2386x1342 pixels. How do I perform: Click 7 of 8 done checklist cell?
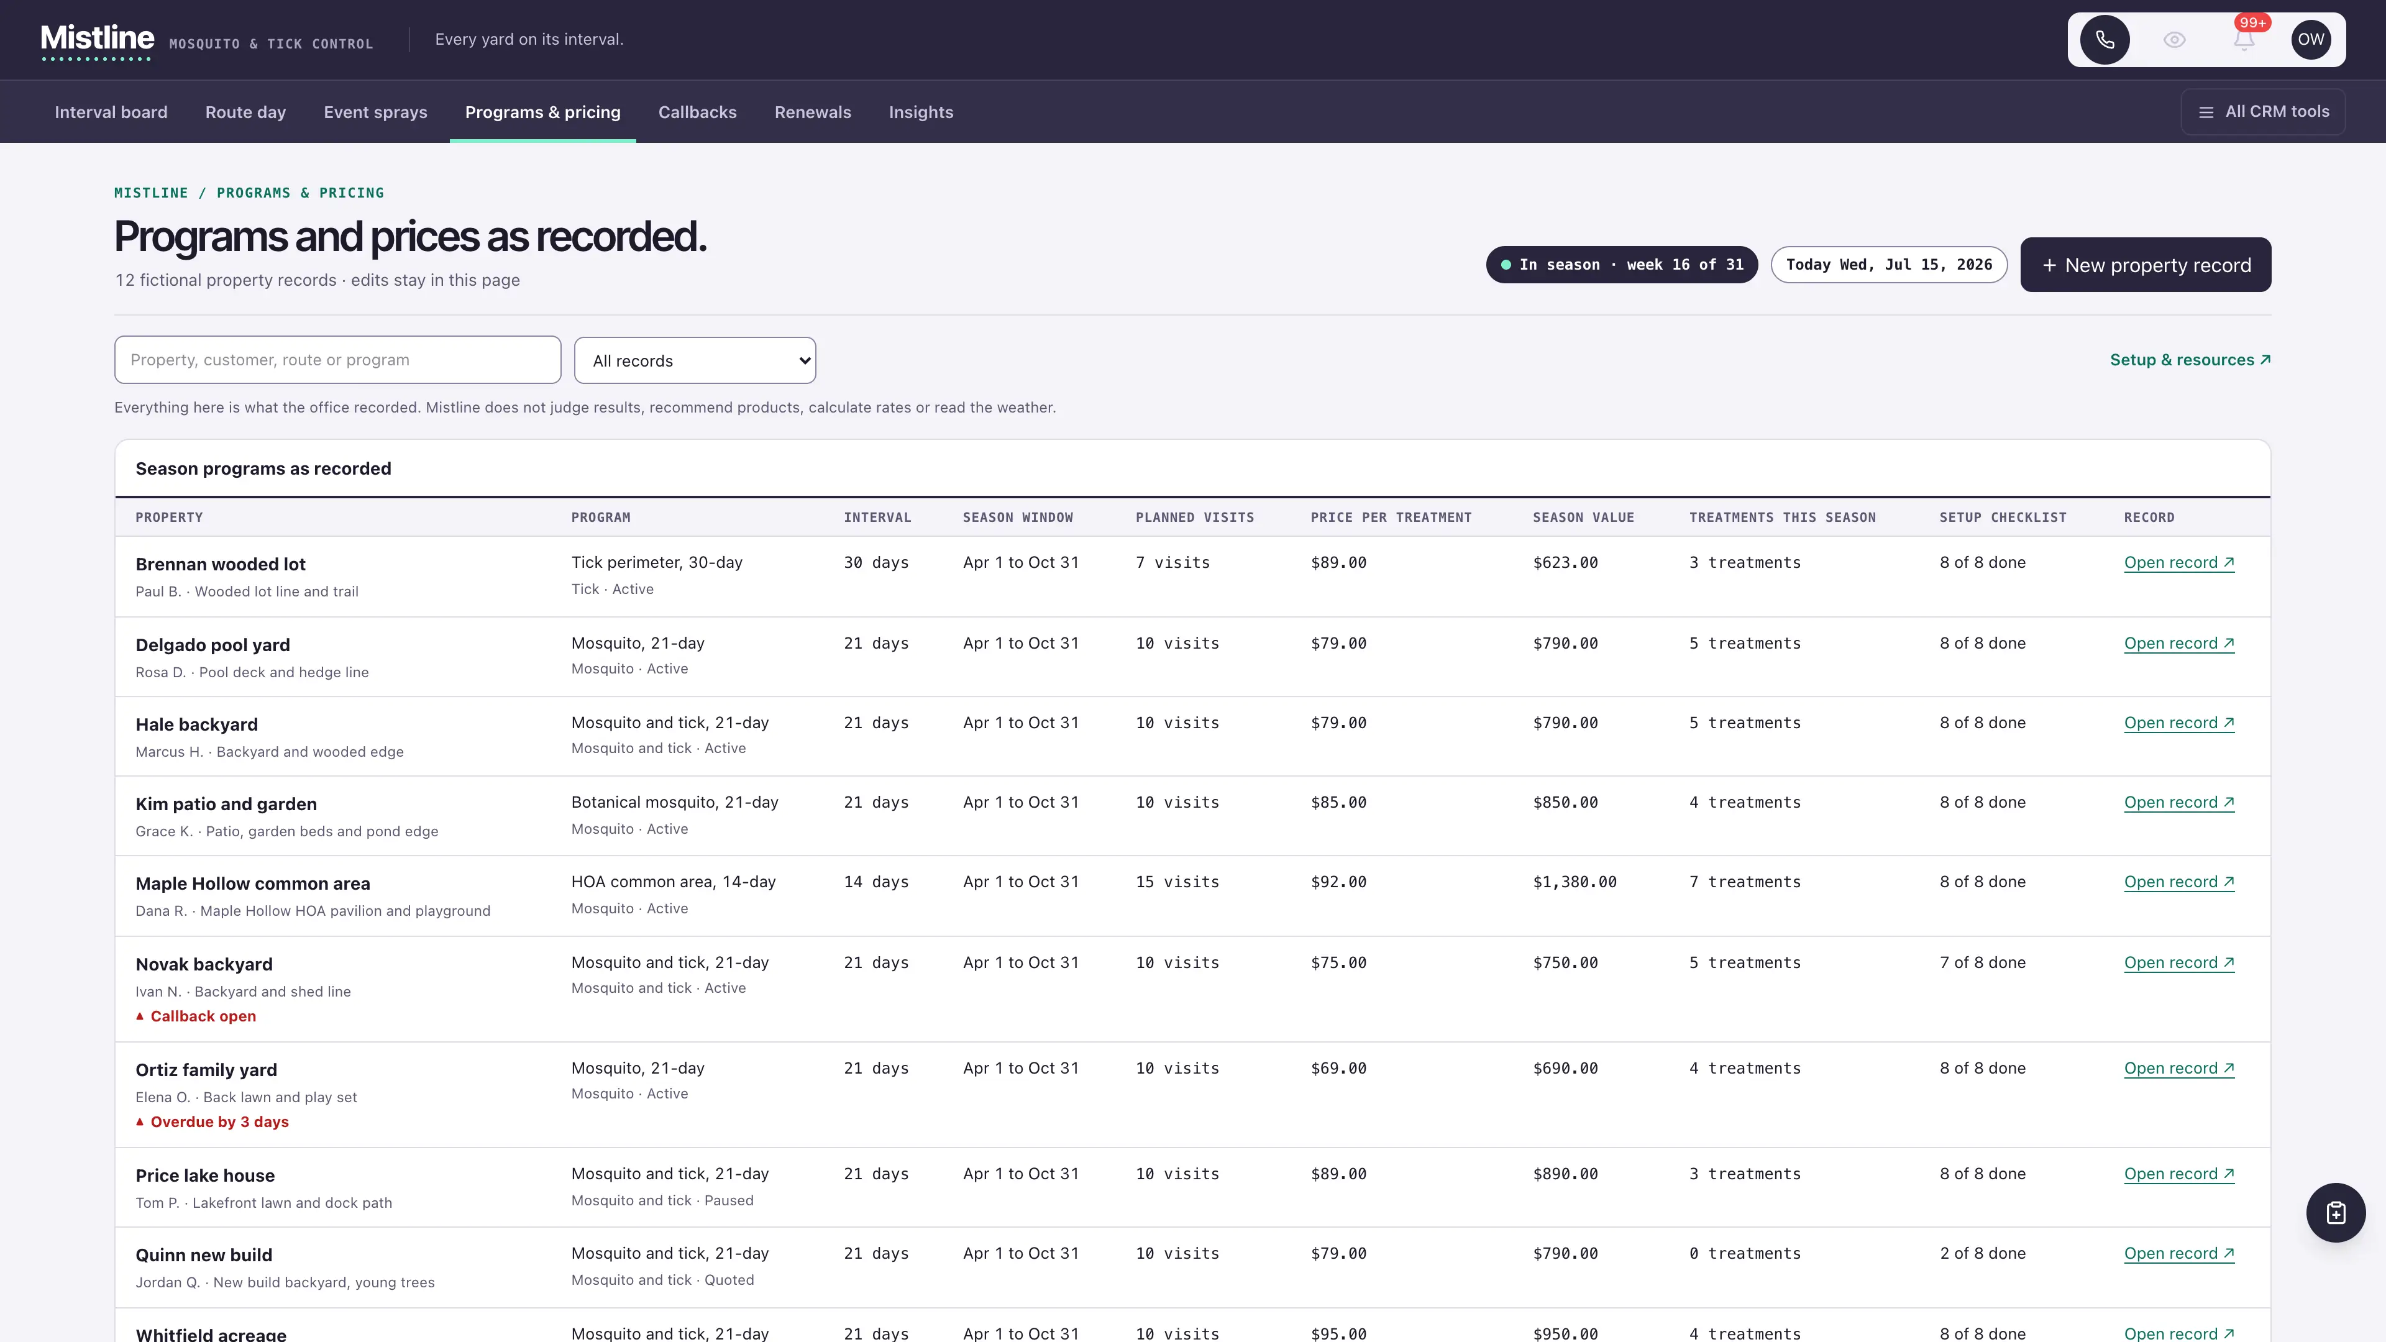1982,962
